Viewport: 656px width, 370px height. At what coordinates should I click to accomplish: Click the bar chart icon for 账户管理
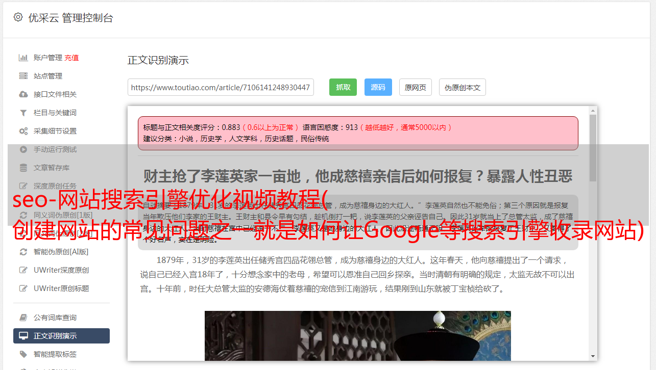coord(23,58)
